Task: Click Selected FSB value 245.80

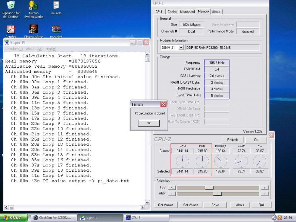Action: 202,171
